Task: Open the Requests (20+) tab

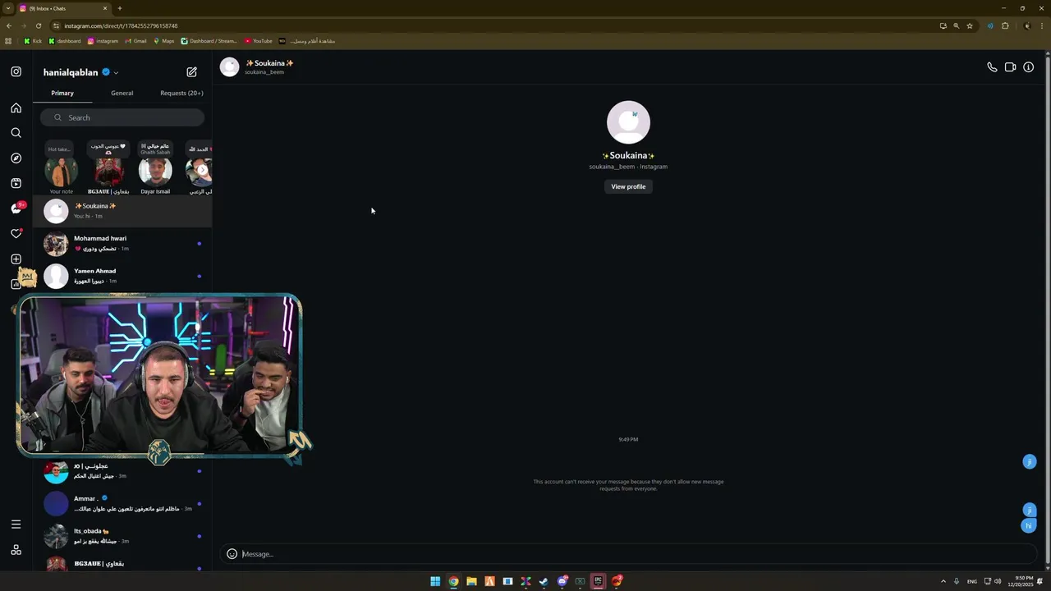Action: point(181,93)
